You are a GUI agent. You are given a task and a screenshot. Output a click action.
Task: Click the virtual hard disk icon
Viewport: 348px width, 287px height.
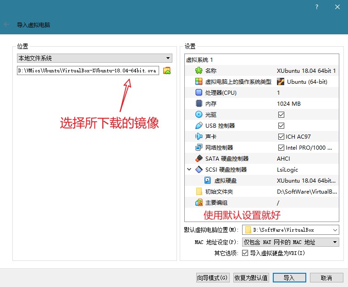tap(208, 180)
